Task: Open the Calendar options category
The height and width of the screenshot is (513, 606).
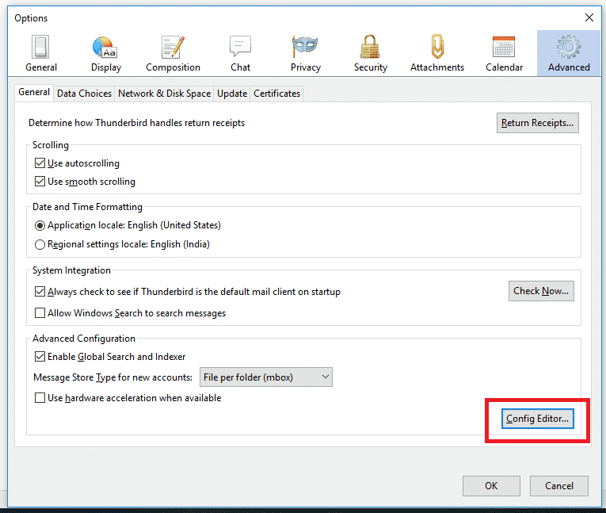Action: (x=504, y=53)
